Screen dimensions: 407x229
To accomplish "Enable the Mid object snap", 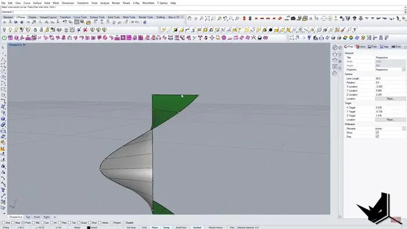I will [x=34, y=223].
